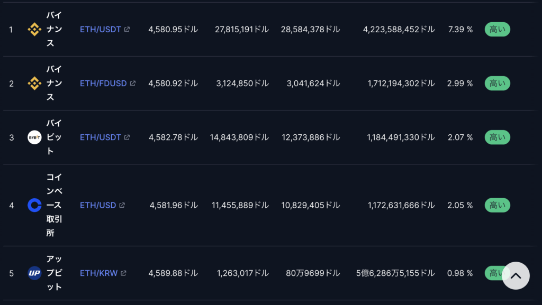Open Binance ETH/USDT pair link
Viewport: 542px width, 305px height.
tap(100, 29)
